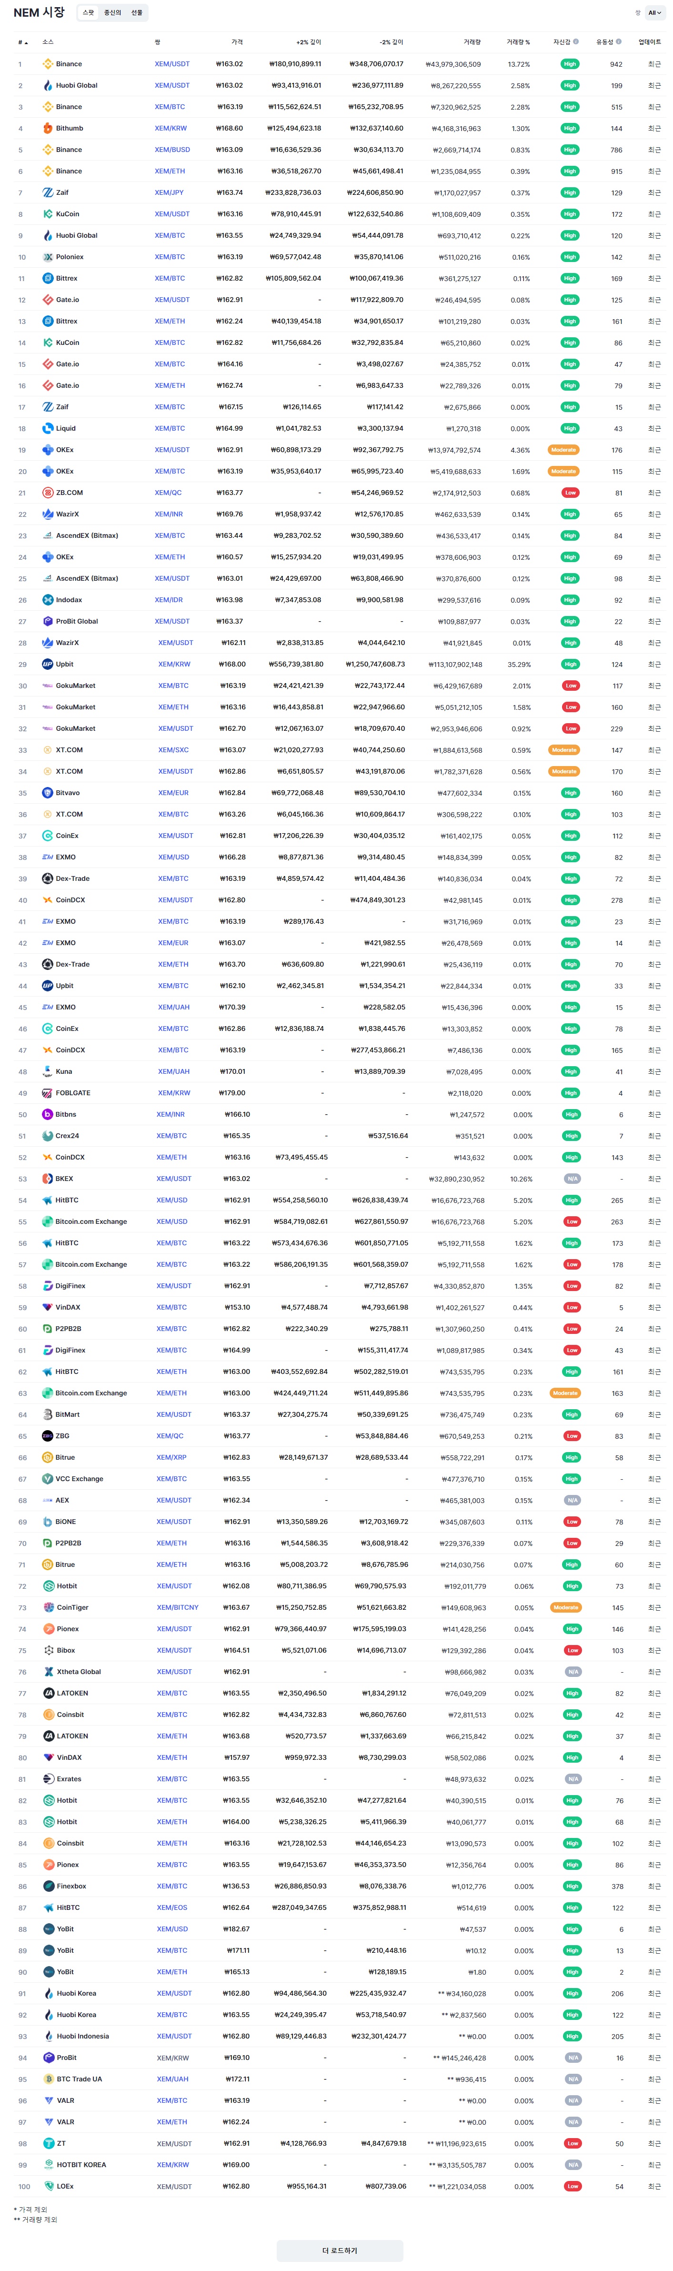Click the 더 로드하기 button
Image resolution: width=673 pixels, height=2271 pixels.
(339, 2251)
